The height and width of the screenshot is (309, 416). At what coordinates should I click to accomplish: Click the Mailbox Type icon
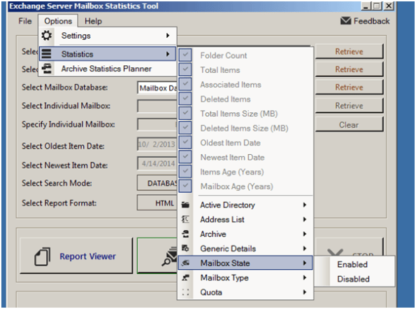tap(185, 277)
